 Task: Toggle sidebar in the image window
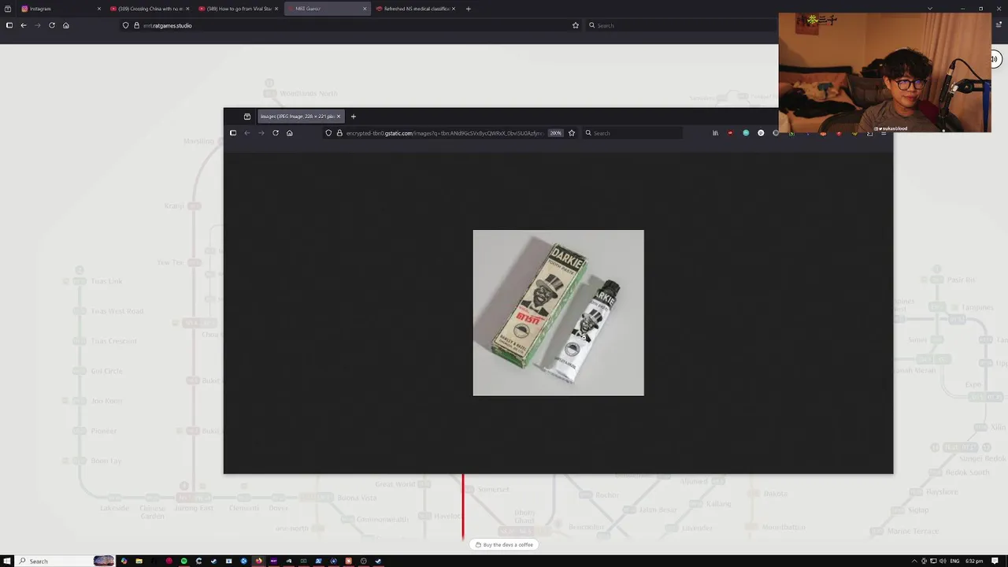click(233, 133)
